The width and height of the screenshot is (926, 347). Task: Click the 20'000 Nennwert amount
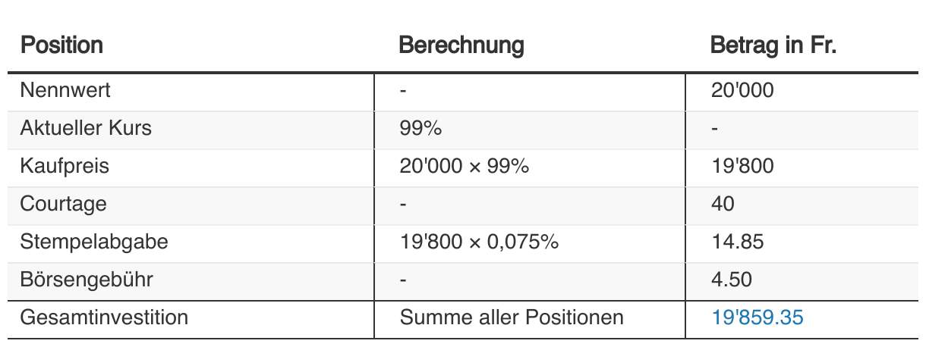click(742, 90)
